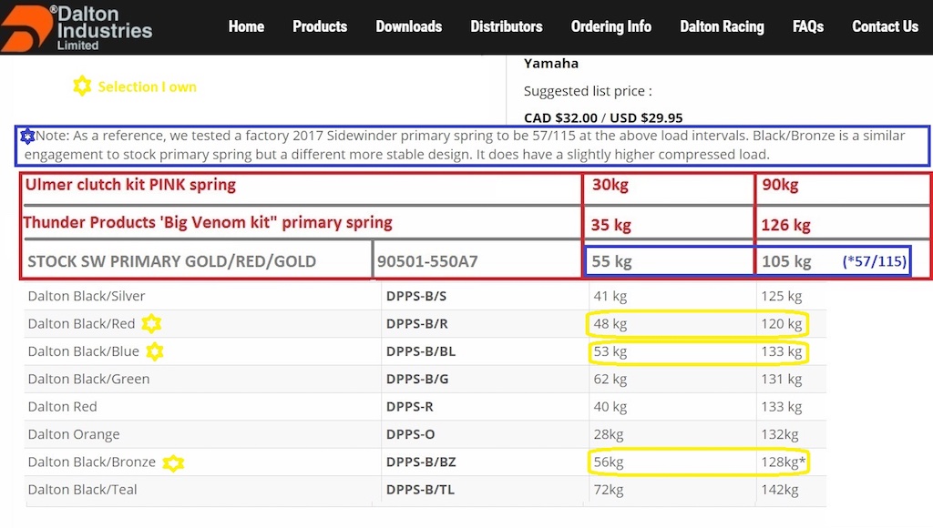Click the 28kg value
933x528 pixels.
coord(608,434)
